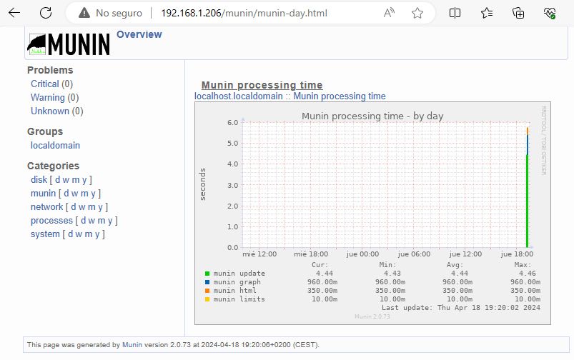Click the Munin logo
Viewport: 574px width, 360px height.
tap(69, 44)
